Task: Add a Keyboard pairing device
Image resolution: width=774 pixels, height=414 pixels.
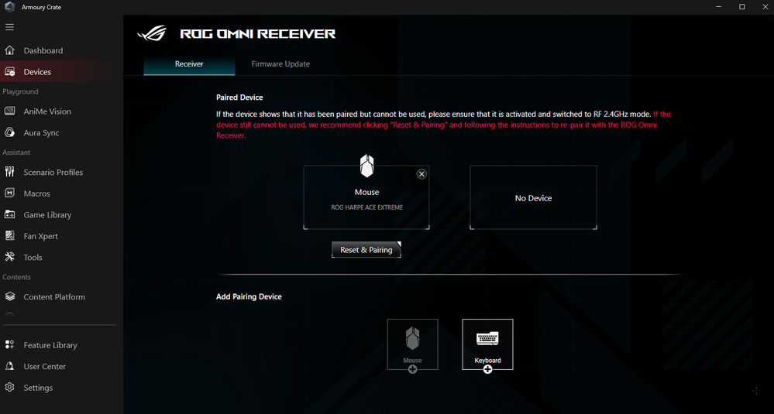Action: pos(487,344)
